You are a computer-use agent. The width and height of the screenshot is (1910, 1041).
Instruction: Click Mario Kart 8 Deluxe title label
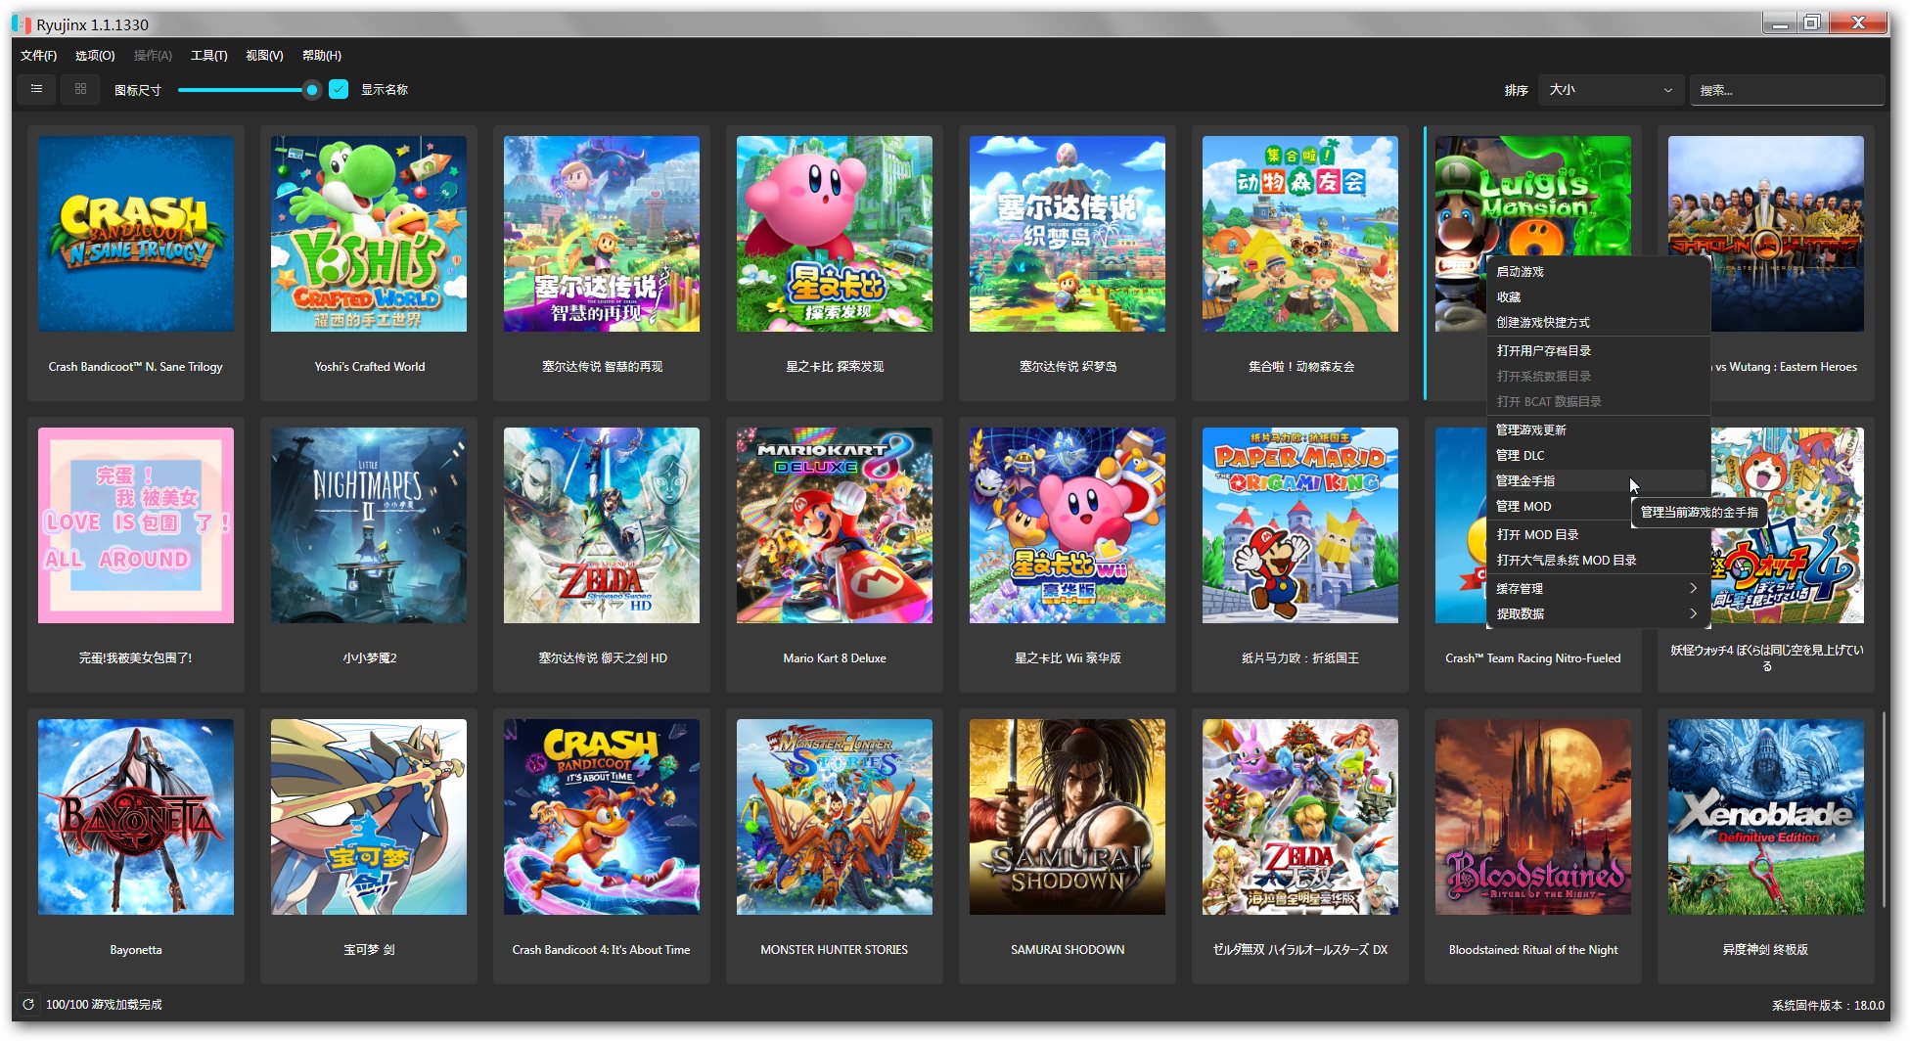pos(835,658)
